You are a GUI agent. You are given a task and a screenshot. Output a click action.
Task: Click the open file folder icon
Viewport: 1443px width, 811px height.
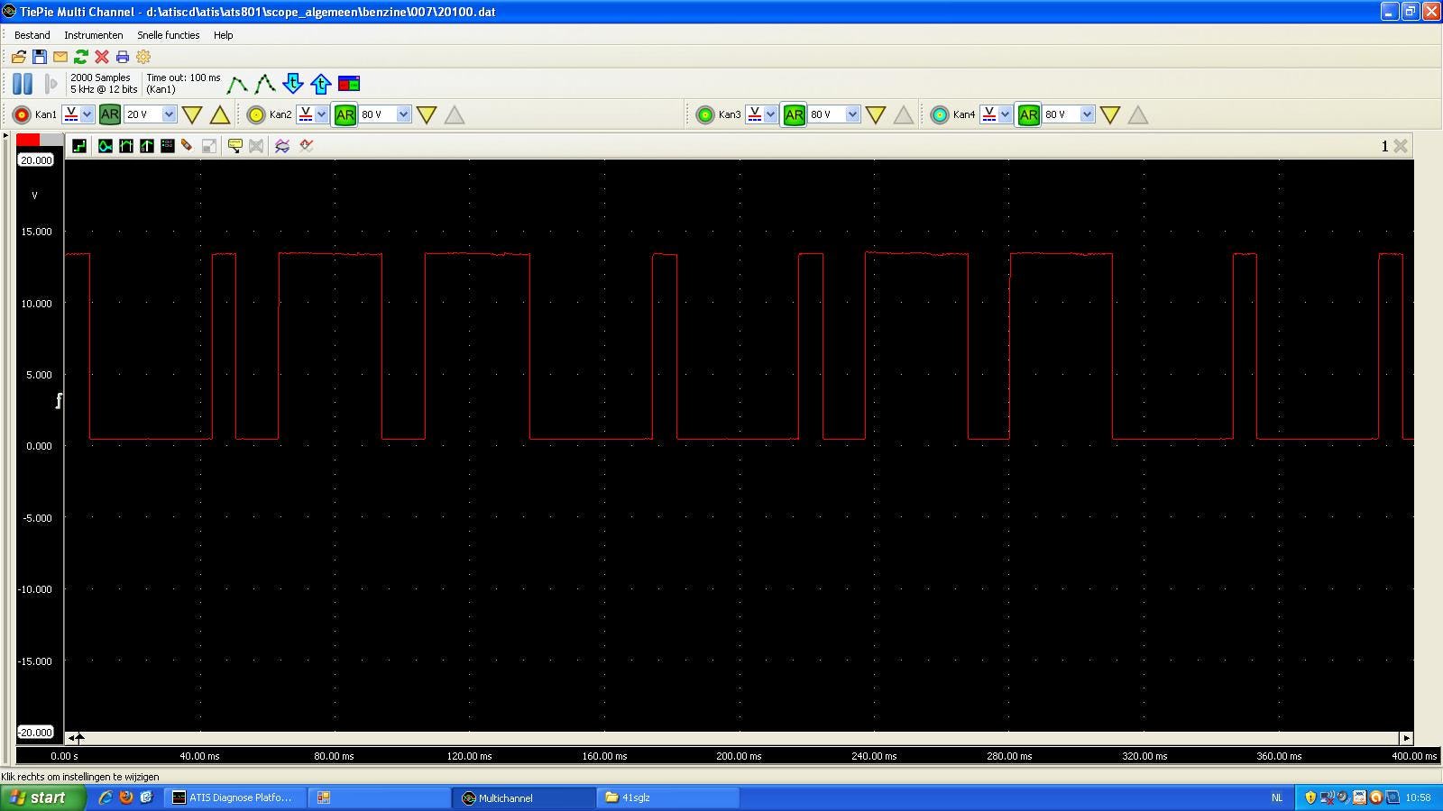(18, 57)
